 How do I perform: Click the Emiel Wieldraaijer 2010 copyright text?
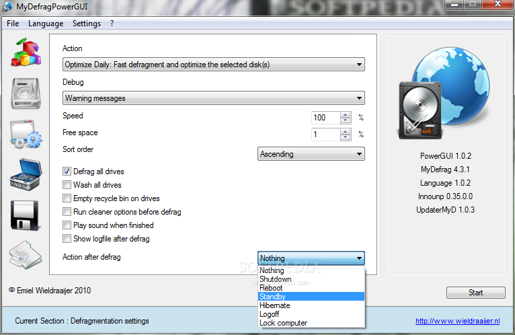click(50, 291)
